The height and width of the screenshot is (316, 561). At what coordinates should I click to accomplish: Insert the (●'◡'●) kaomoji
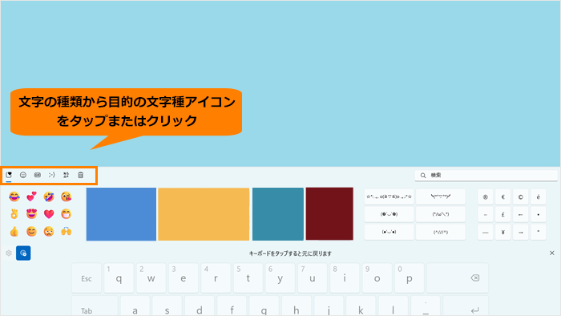coord(389,232)
